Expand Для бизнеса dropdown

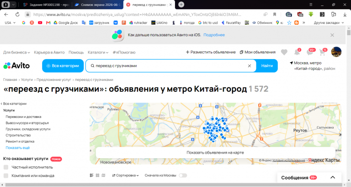point(16,53)
